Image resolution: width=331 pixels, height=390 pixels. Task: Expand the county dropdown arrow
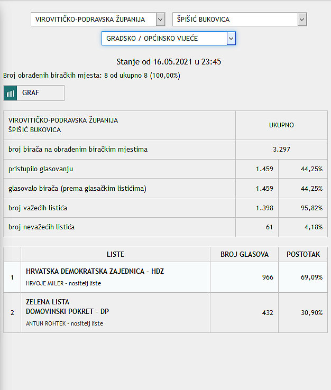[161, 20]
